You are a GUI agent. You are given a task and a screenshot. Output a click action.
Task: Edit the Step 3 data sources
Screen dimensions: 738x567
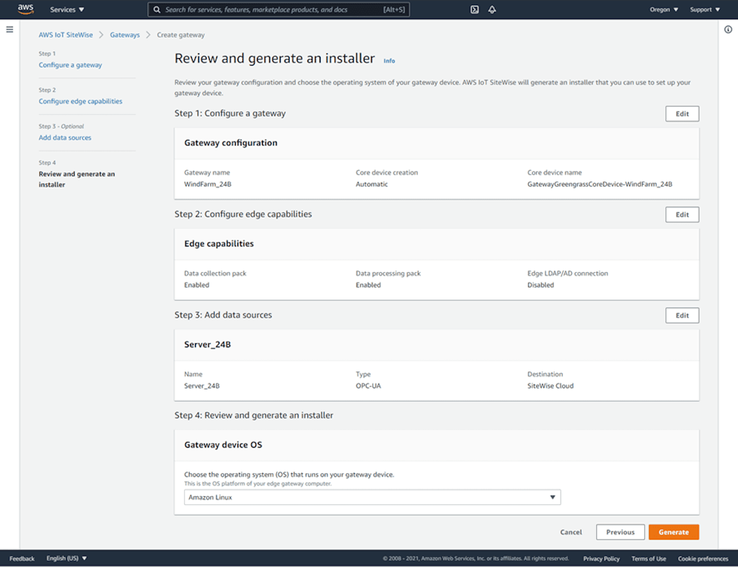point(682,316)
